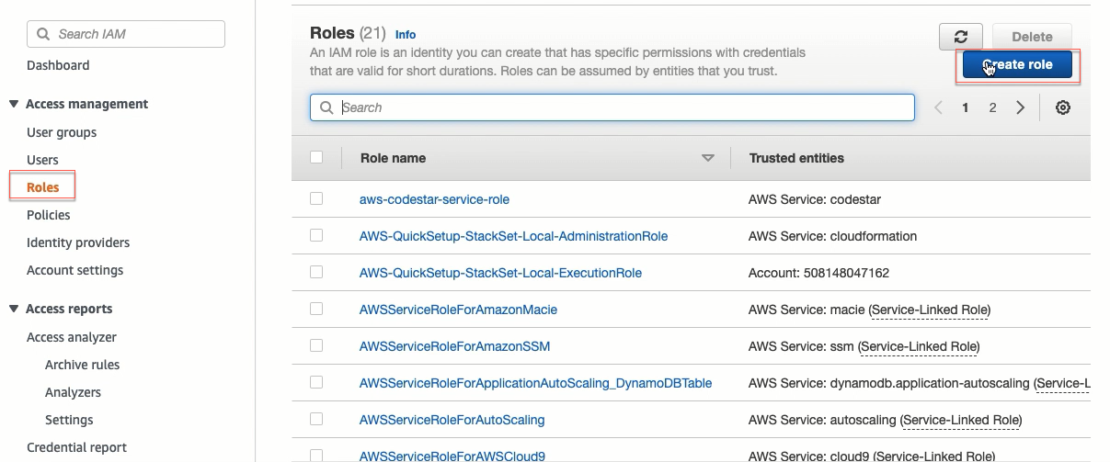Click the Create role button
The height and width of the screenshot is (462, 1110).
pos(1018,64)
